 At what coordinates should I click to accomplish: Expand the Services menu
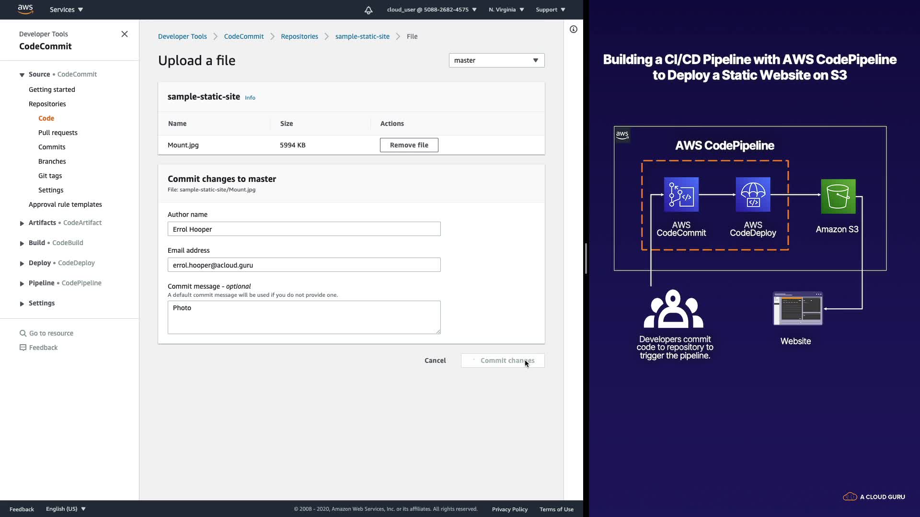click(66, 10)
